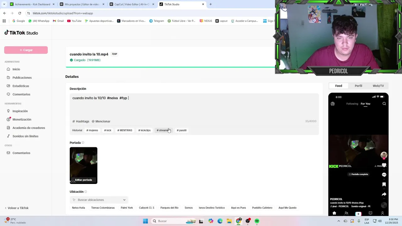Click the Ubicación info icon
Screen dimensions: 402x226
[x=86, y=192]
